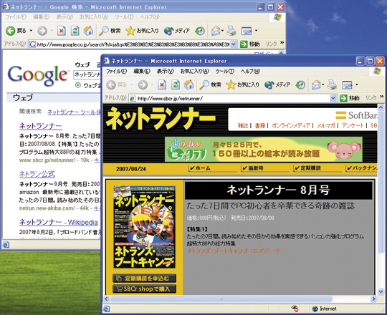Print the ネットランナー page
Screen dimensions: 387x315
pos(333,84)
